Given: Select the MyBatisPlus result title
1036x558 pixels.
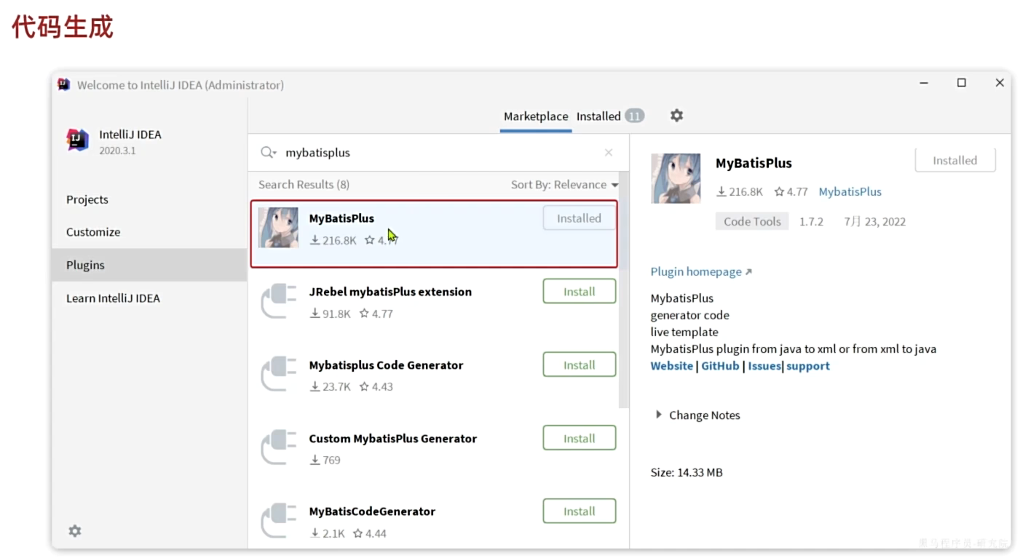Looking at the screenshot, I should click(x=341, y=218).
